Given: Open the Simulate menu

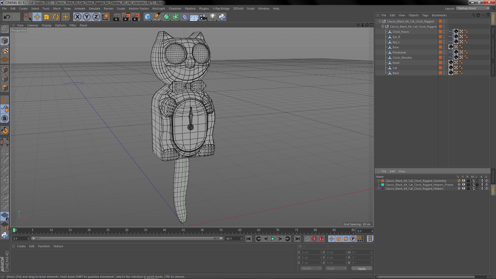Looking at the screenshot, I should (95, 9).
